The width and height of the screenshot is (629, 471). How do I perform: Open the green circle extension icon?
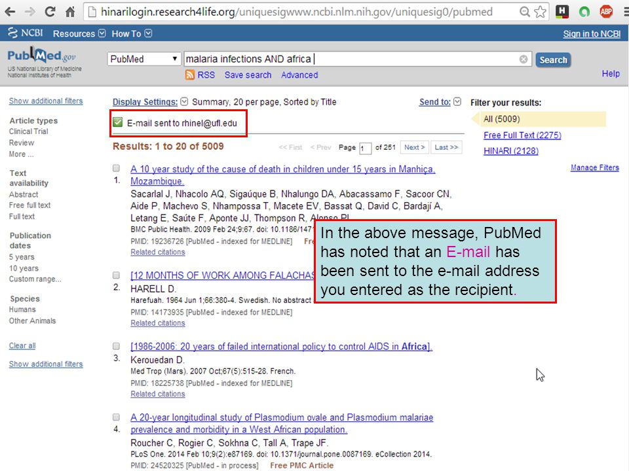point(584,12)
